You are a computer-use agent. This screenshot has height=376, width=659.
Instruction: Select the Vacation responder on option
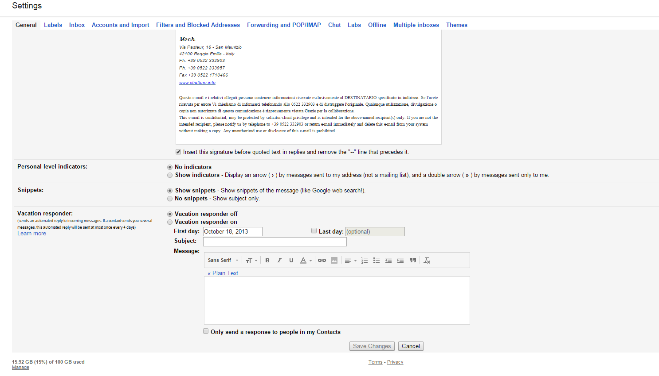[170, 222]
